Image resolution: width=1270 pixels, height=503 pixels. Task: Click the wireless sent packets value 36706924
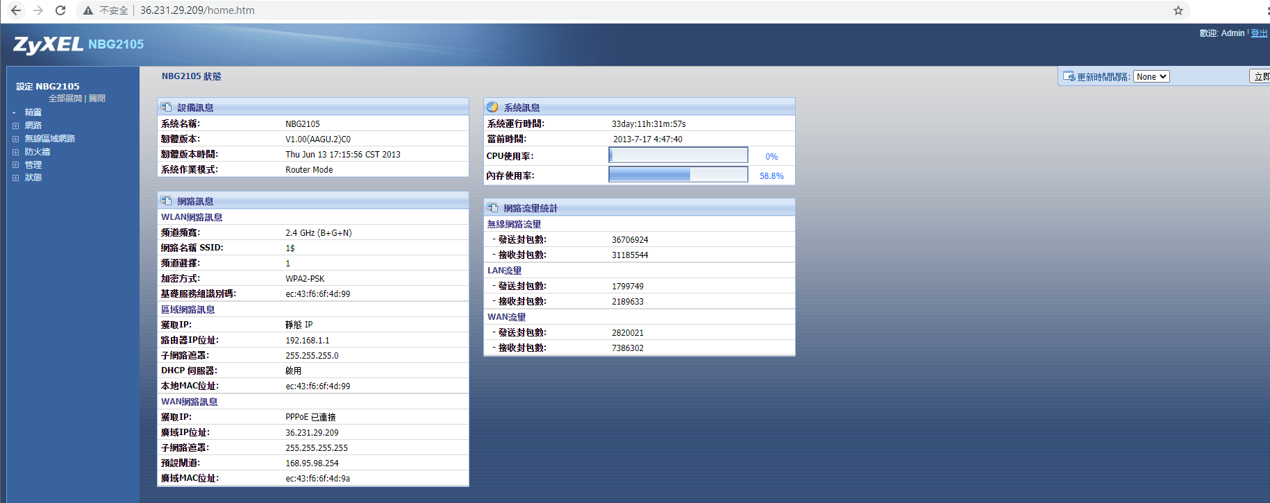(x=630, y=240)
